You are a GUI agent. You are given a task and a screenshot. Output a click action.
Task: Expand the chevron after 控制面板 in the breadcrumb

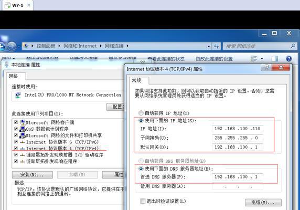pyautogui.click(x=59, y=46)
